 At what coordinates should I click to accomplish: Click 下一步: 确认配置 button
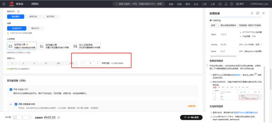pos(191,118)
